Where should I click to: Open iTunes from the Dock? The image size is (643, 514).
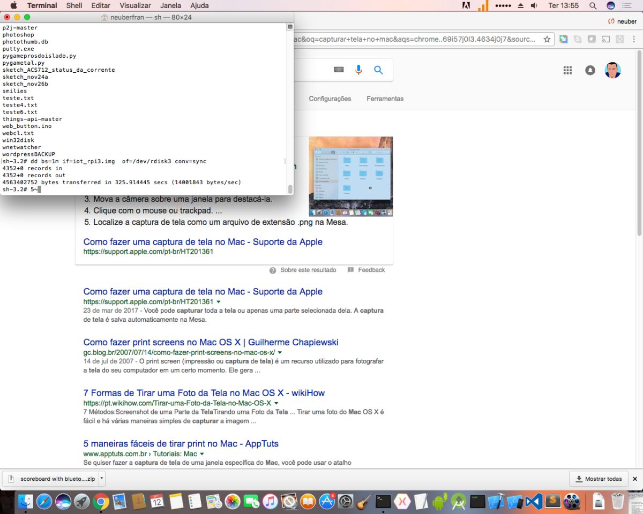(x=270, y=502)
